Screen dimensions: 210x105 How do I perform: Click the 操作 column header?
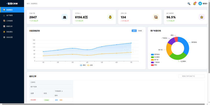pyautogui.click(x=63, y=96)
